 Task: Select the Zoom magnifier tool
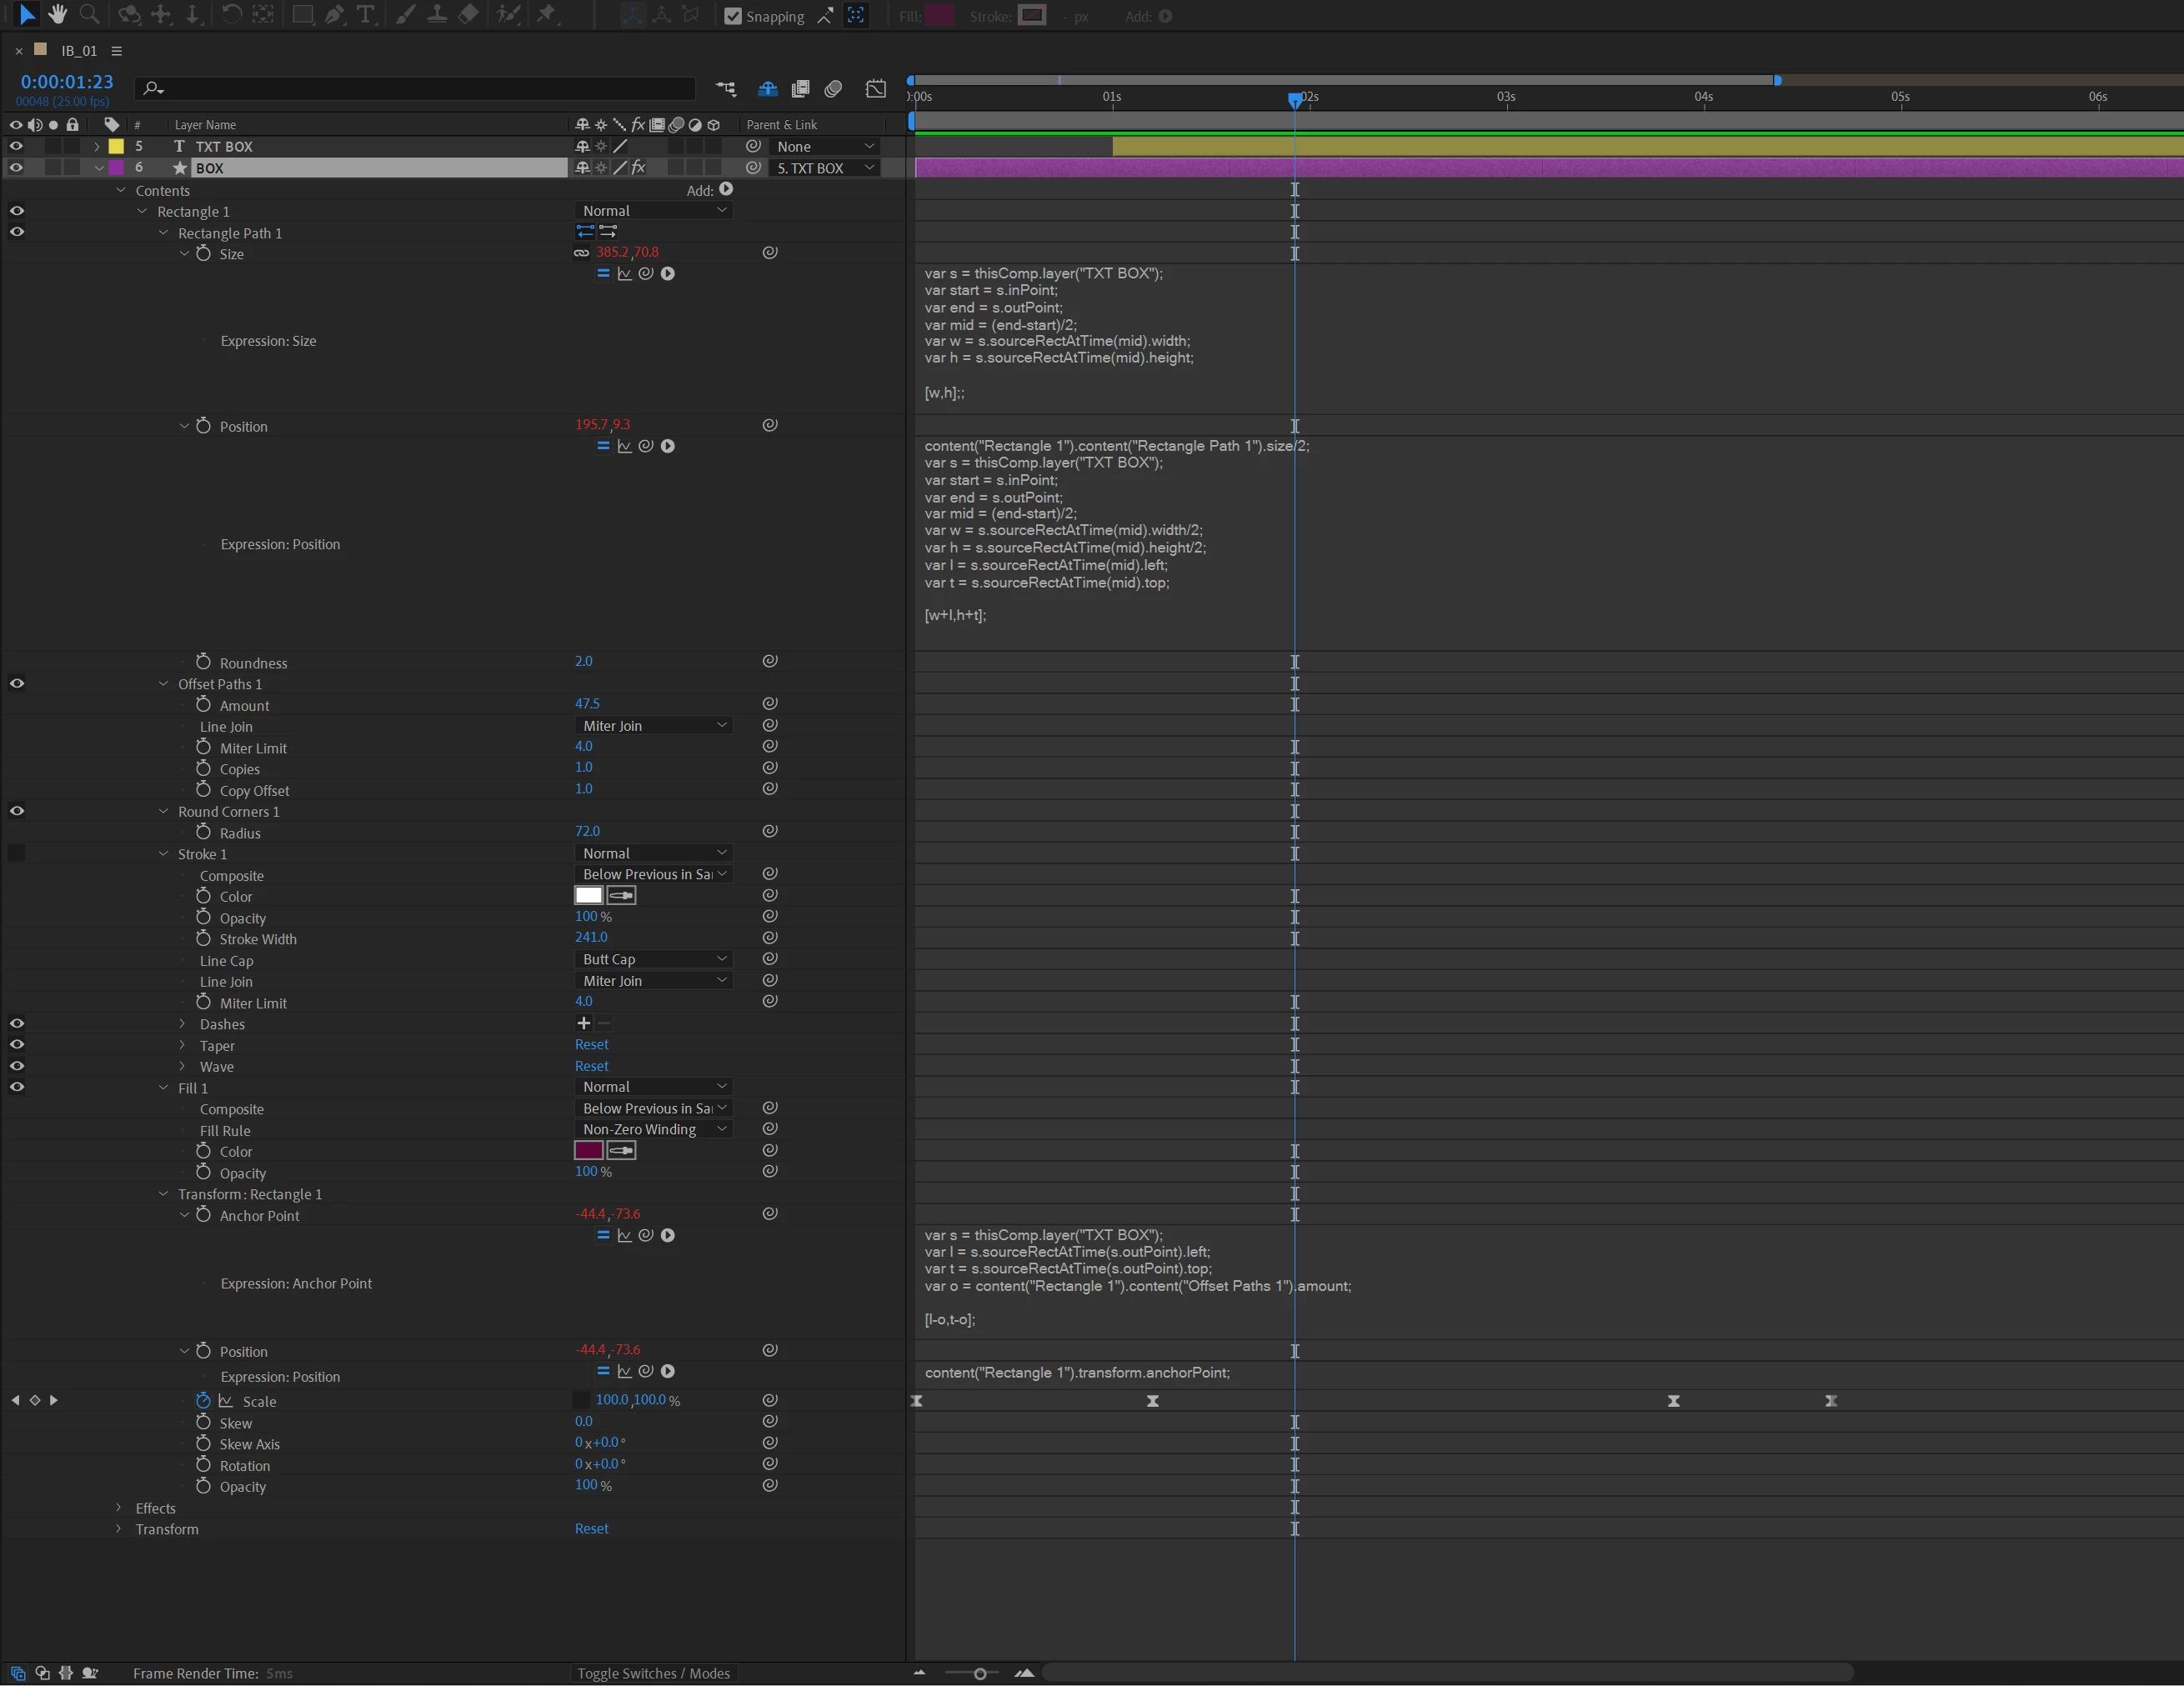(x=89, y=14)
